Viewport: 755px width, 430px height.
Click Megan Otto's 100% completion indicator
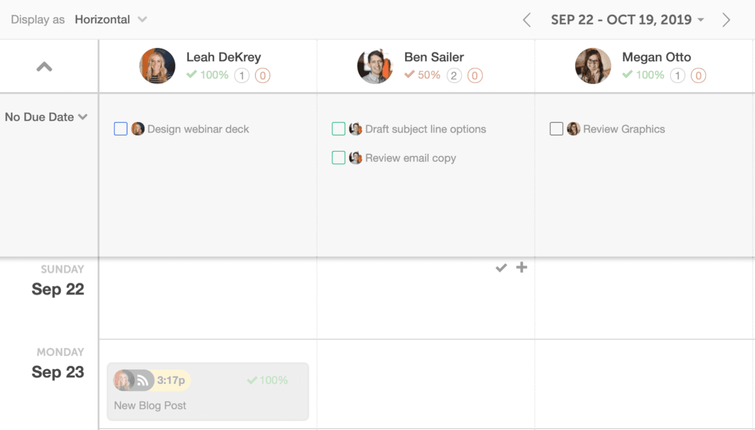tap(643, 74)
